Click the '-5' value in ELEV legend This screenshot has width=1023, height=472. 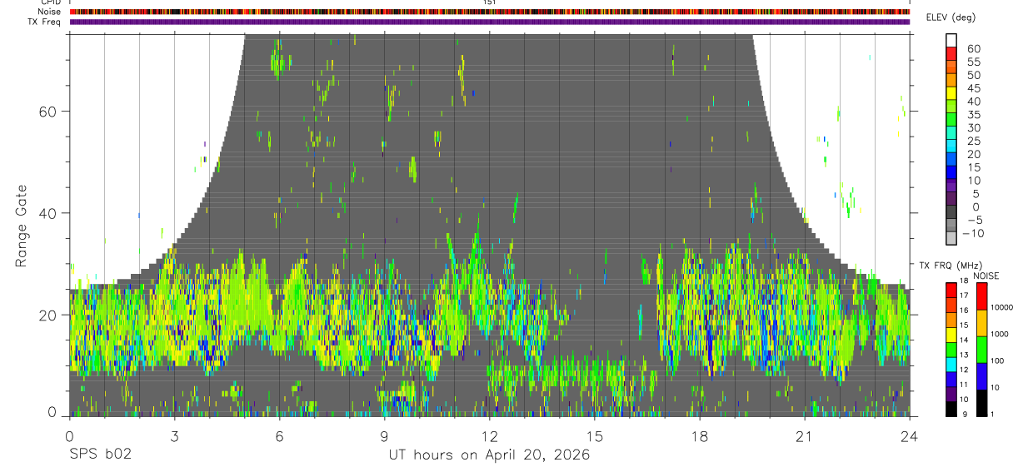[x=974, y=220]
